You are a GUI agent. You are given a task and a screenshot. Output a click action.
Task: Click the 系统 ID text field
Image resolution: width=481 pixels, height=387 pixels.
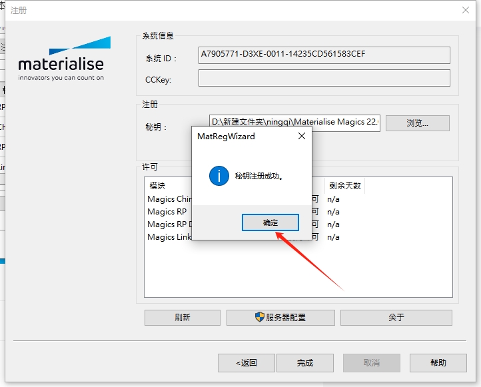(324, 55)
